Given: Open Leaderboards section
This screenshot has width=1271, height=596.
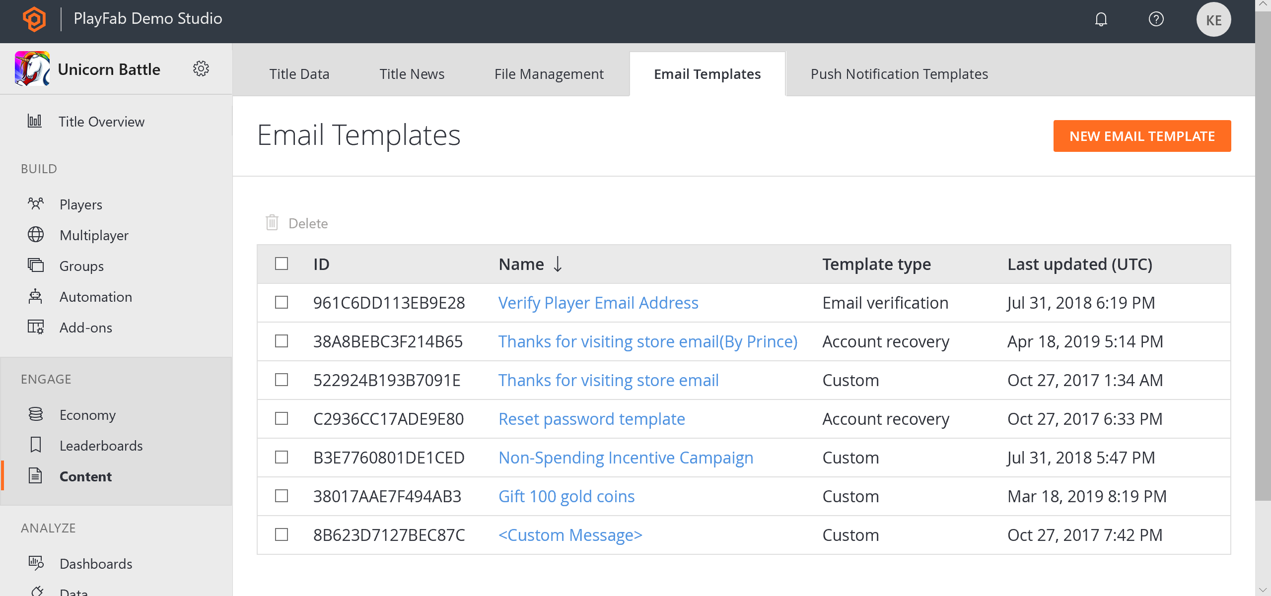Looking at the screenshot, I should 100,445.
